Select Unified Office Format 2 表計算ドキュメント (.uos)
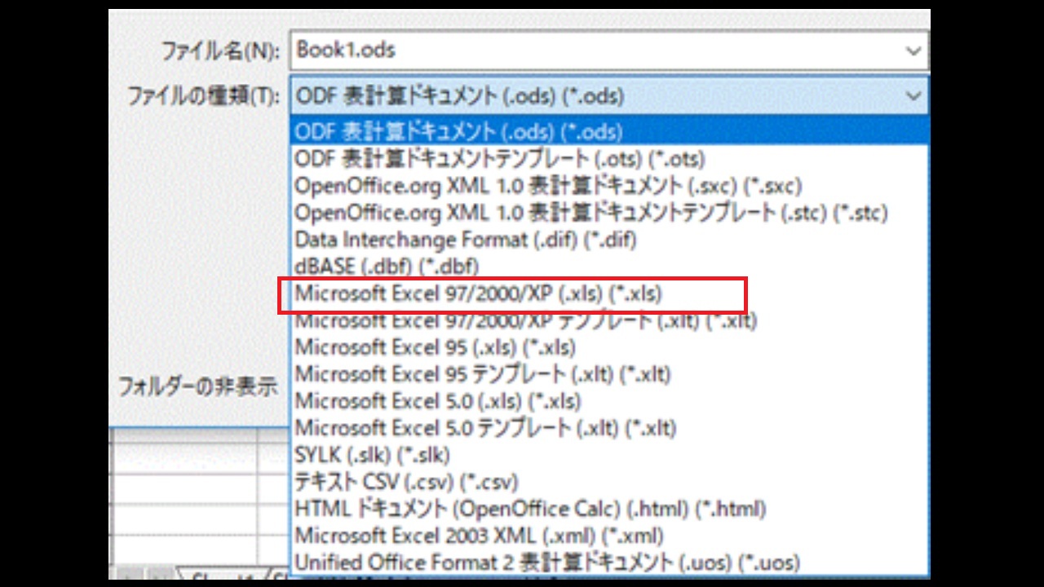 (546, 563)
